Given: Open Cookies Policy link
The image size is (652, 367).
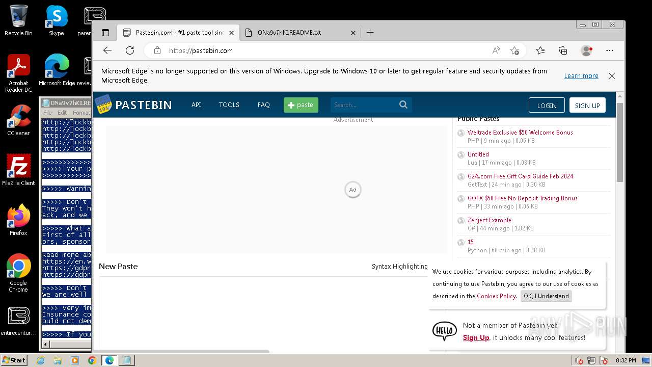Looking at the screenshot, I should click(x=496, y=296).
